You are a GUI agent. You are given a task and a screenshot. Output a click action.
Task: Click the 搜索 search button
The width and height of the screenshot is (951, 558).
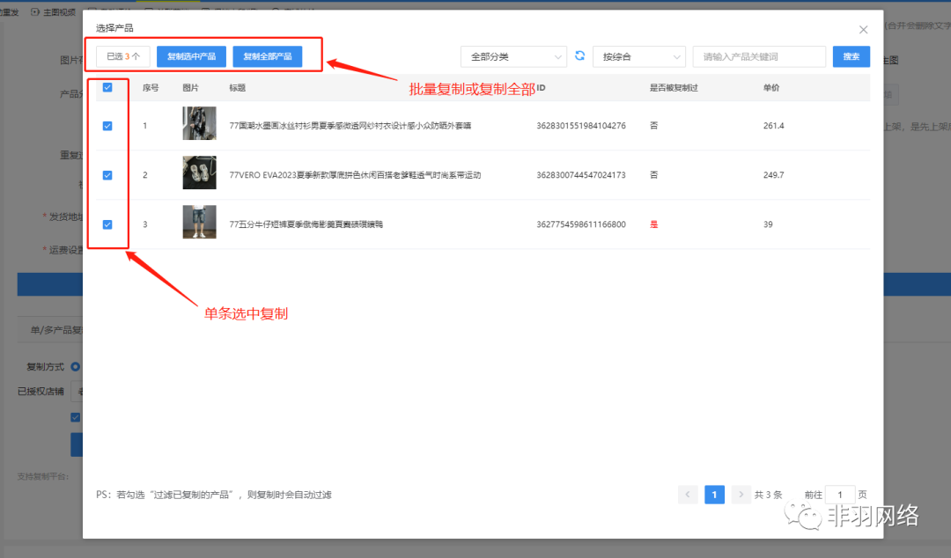pos(851,56)
